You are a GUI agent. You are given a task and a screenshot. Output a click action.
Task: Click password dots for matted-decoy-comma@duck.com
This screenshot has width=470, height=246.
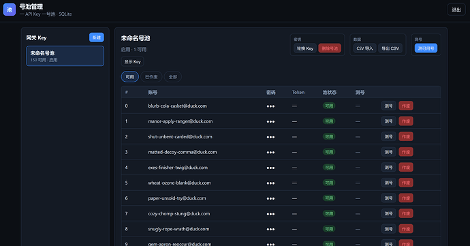point(270,153)
